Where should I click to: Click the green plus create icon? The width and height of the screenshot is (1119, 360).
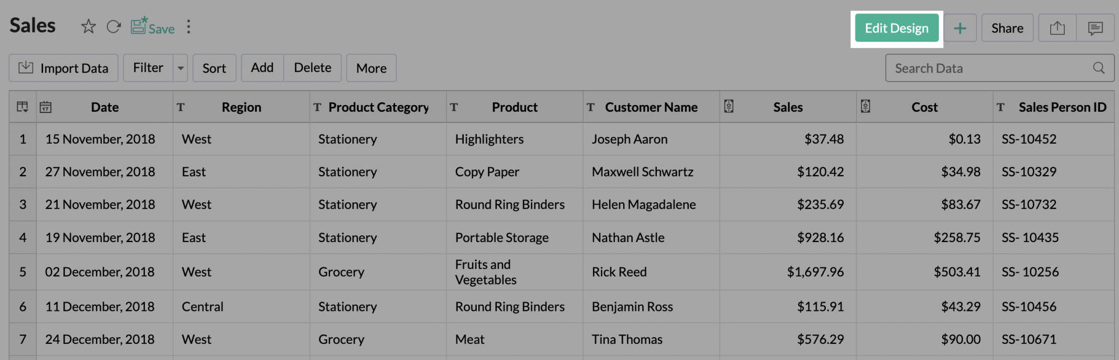(x=960, y=29)
